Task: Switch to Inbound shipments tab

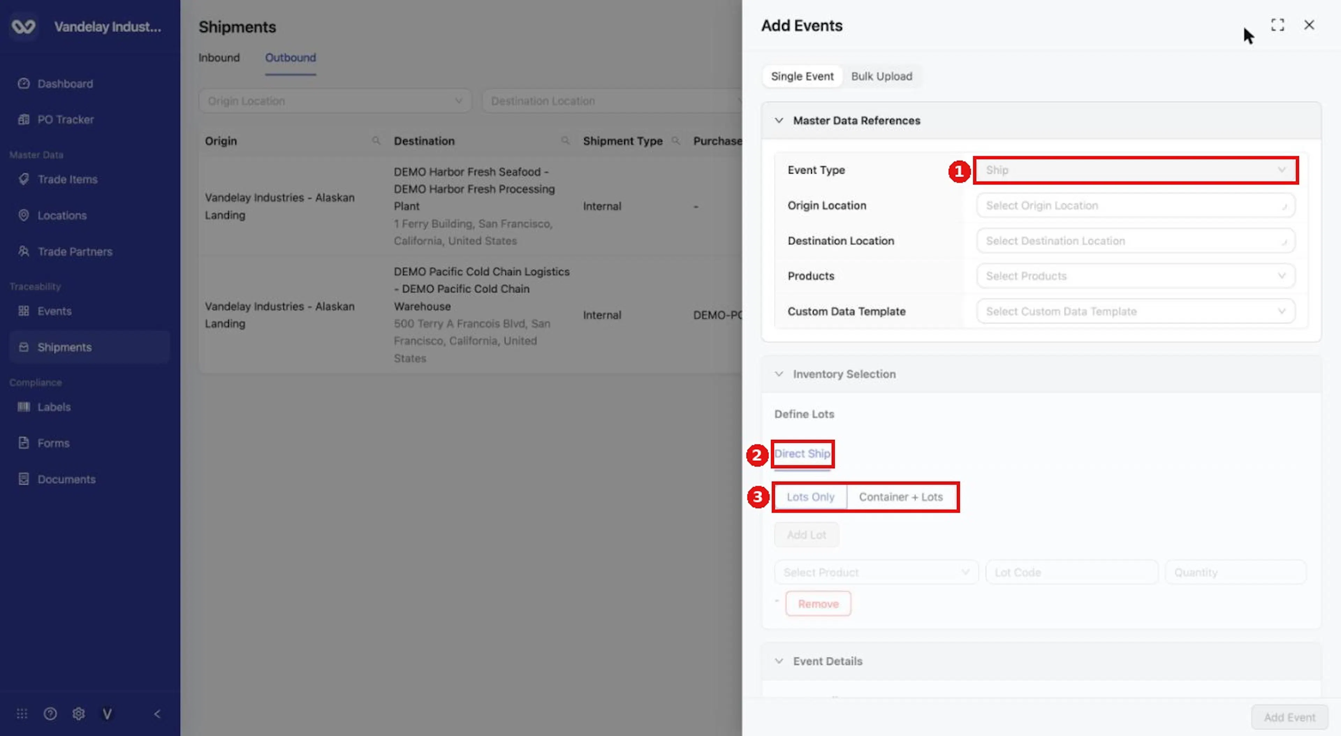Action: [x=219, y=57]
